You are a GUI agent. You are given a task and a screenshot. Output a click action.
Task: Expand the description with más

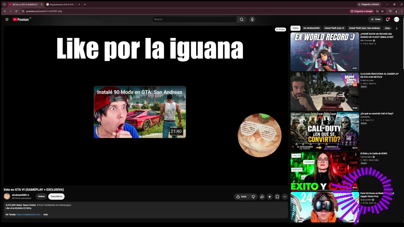coord(45,214)
